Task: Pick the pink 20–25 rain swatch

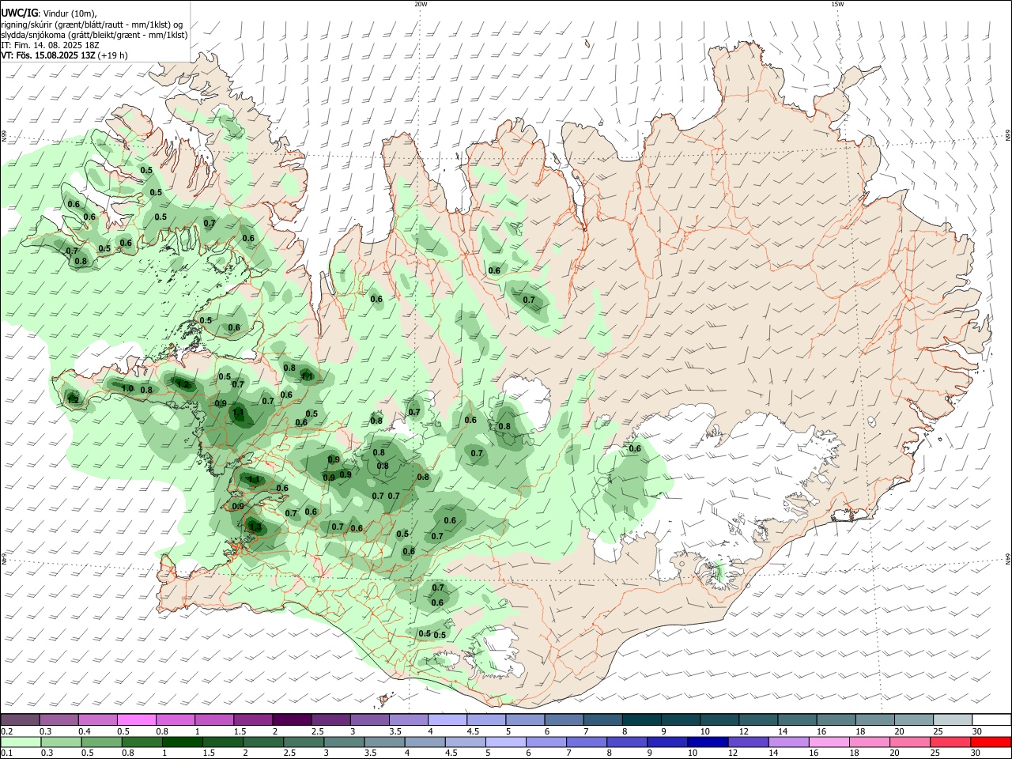Action: click(909, 742)
